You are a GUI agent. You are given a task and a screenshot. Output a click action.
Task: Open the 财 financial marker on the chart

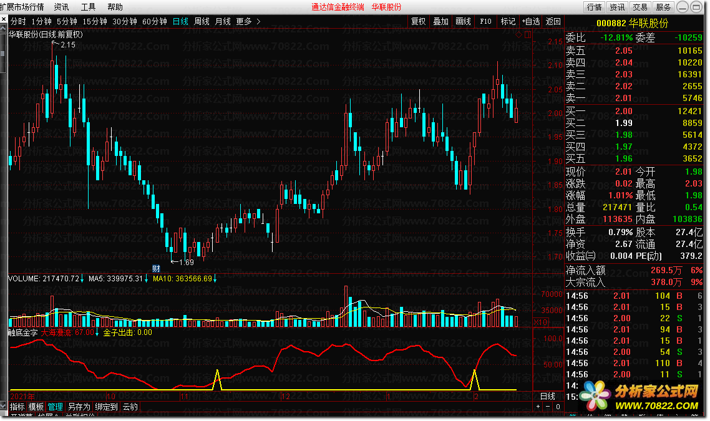[x=156, y=268]
